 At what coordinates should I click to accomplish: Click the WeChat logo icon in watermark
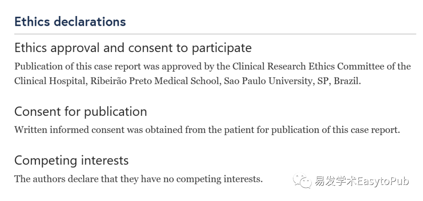tap(303, 180)
